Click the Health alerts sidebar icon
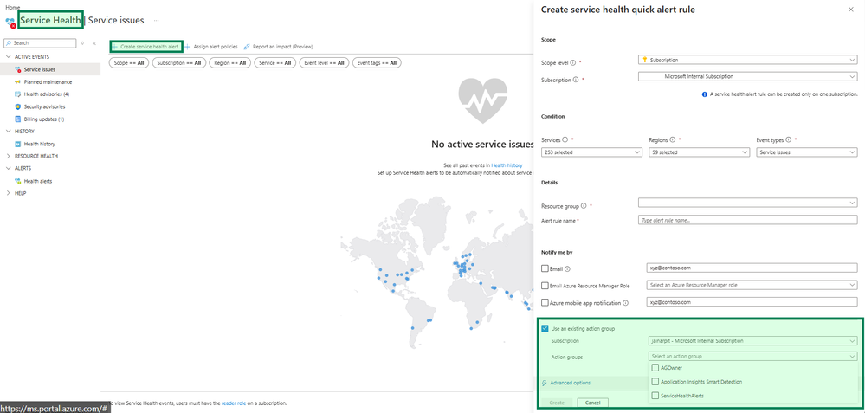Viewport: 865px width, 413px height. point(18,181)
